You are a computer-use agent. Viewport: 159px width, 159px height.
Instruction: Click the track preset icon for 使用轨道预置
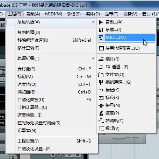(x=101, y=48)
